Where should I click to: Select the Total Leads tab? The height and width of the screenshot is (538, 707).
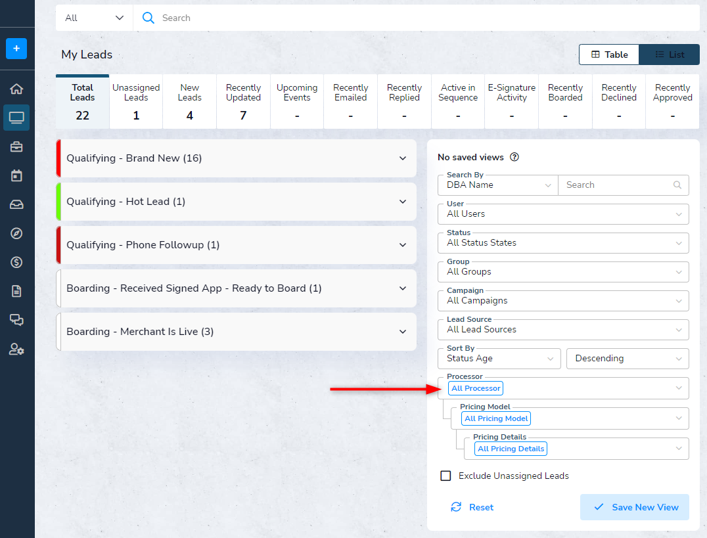[x=83, y=102]
